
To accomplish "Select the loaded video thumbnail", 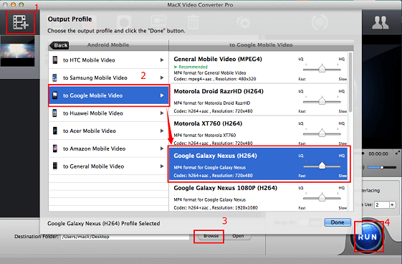I will click(x=17, y=51).
